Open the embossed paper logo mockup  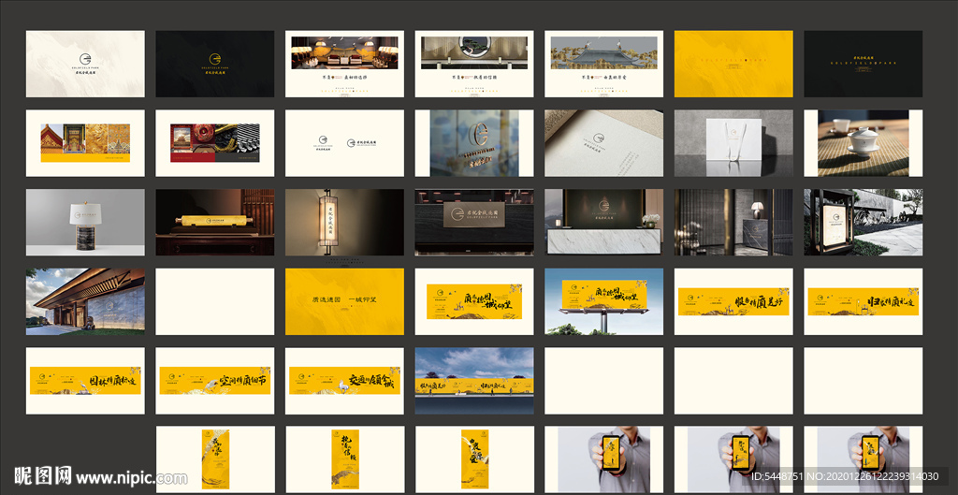pyautogui.click(x=603, y=143)
